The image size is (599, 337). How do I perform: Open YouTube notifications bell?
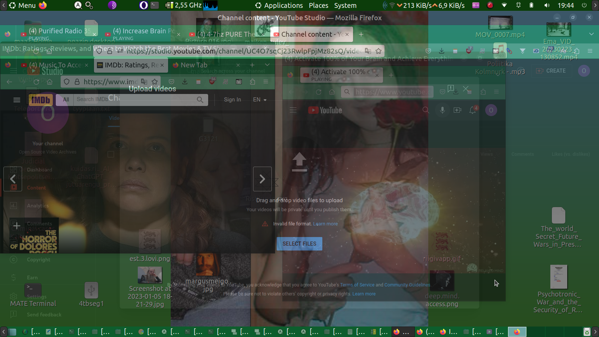pyautogui.click(x=473, y=110)
